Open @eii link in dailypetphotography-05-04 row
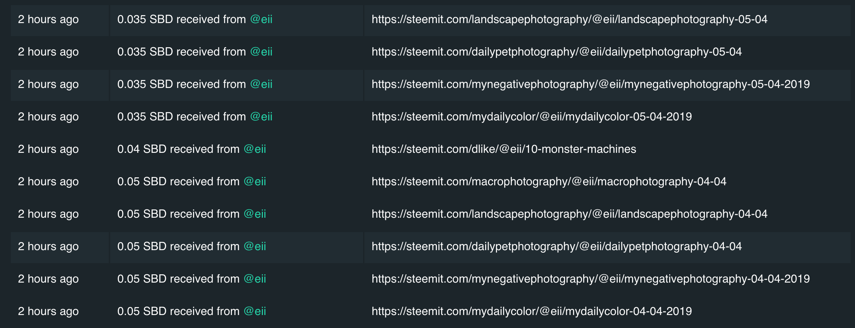 261,52
